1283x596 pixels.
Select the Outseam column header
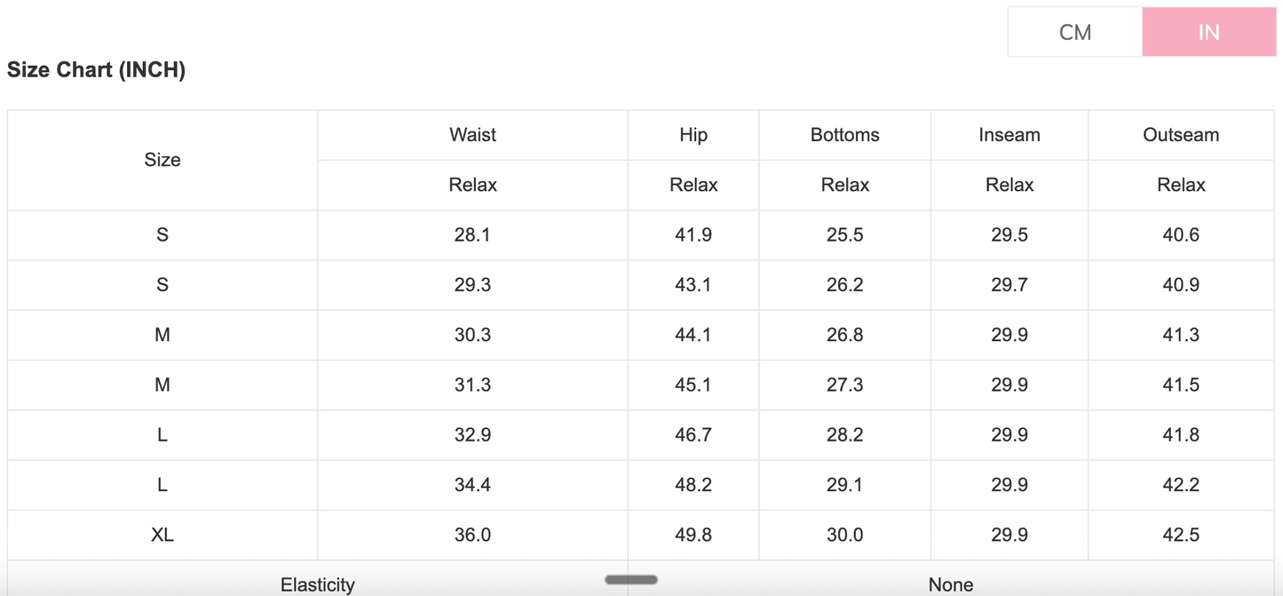(x=1181, y=135)
